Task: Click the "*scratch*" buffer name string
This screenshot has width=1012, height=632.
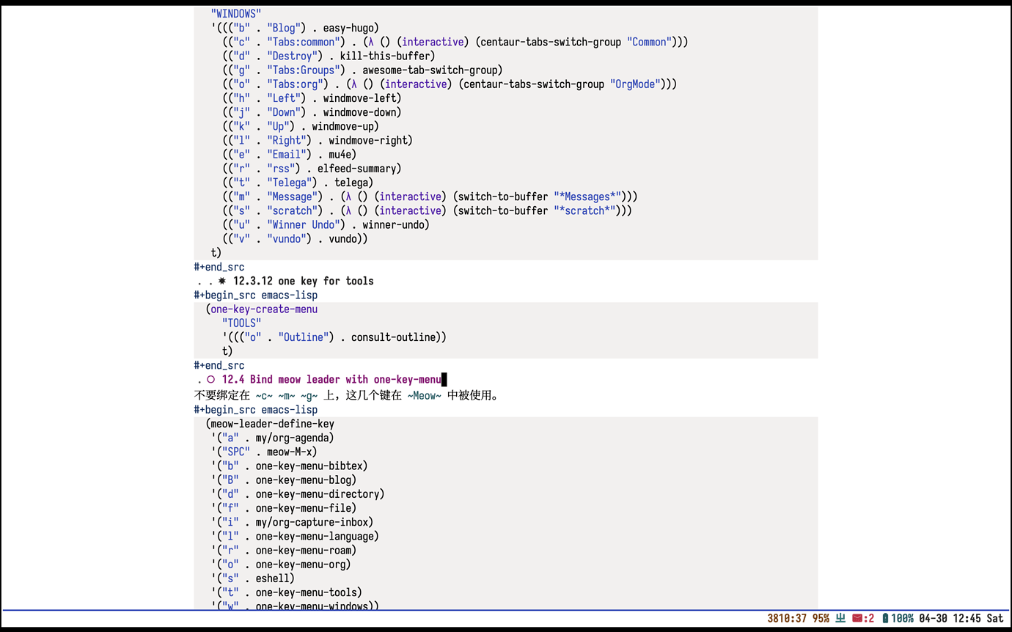Action: tap(606, 210)
